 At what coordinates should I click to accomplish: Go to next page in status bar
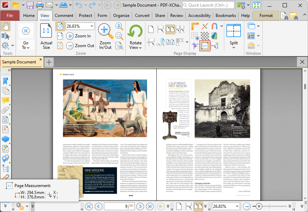[140, 206]
